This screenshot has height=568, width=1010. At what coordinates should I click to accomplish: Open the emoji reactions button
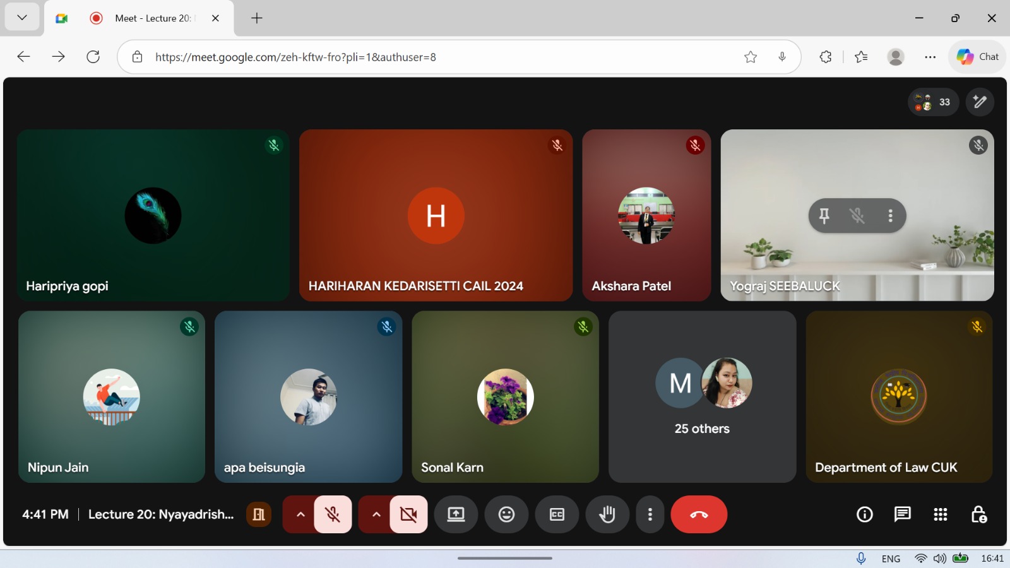point(506,514)
